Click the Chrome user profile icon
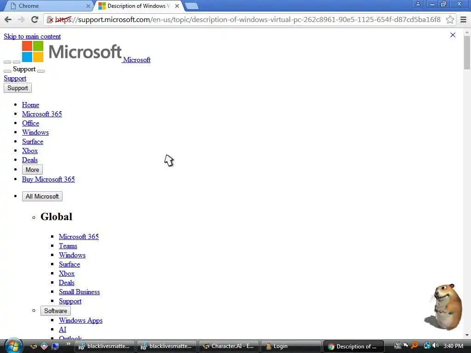Screen dimensions: 471x353 pyautogui.click(x=418, y=4)
